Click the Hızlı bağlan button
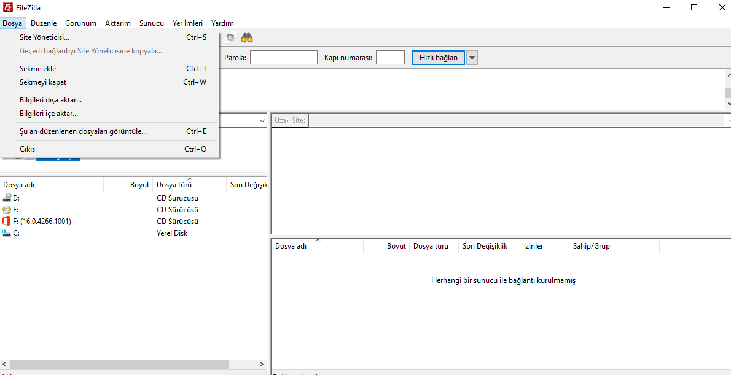 coord(438,58)
